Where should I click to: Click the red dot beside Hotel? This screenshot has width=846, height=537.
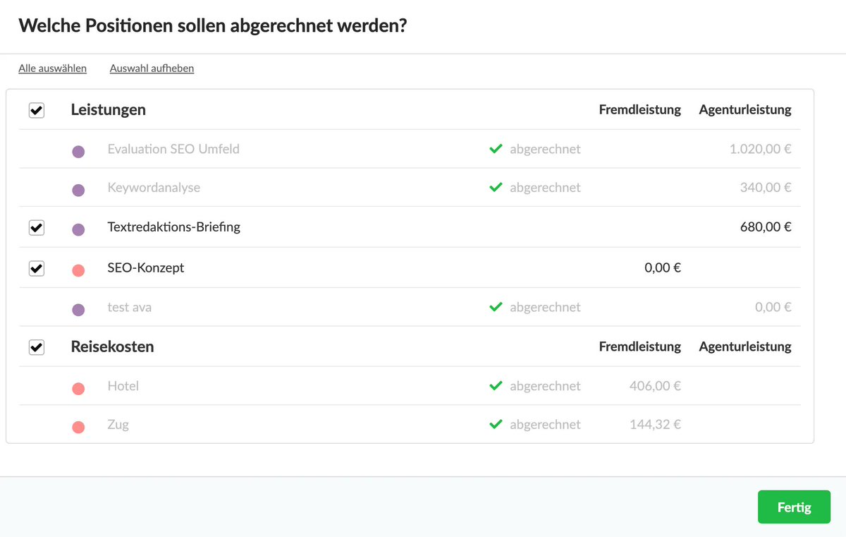click(x=78, y=389)
